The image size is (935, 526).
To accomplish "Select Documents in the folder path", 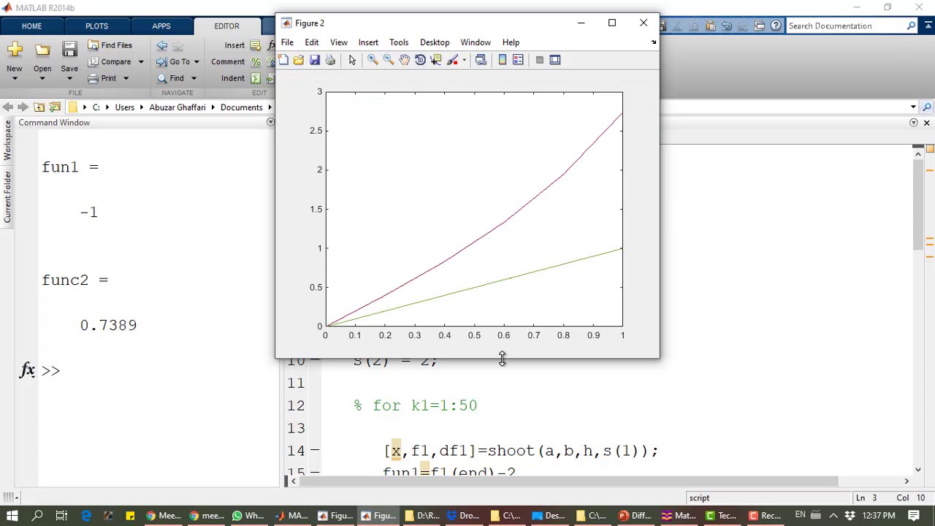I will click(241, 107).
